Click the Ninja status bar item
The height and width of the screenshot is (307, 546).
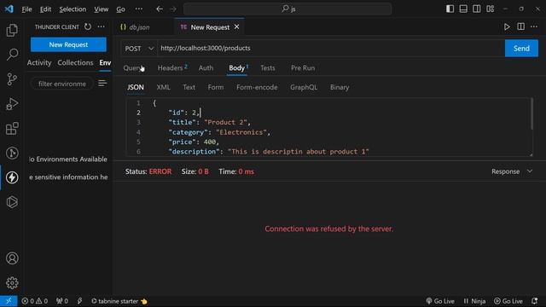point(474,301)
